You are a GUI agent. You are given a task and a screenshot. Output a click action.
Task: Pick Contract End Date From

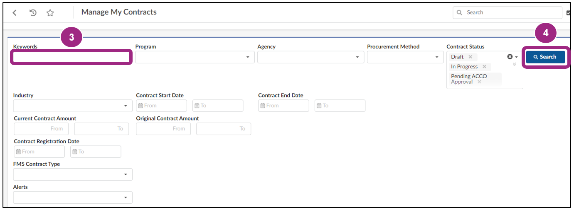[x=283, y=106]
